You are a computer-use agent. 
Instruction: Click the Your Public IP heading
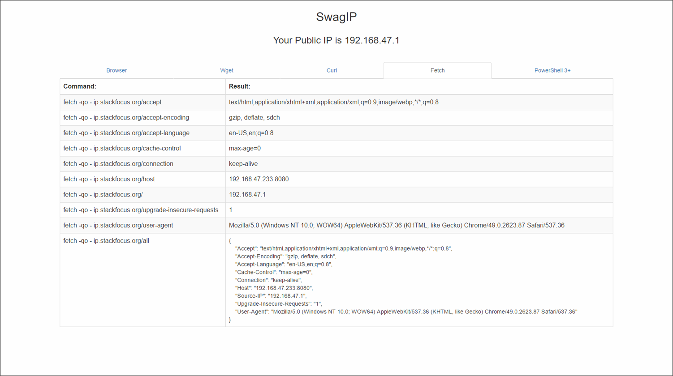coord(336,40)
